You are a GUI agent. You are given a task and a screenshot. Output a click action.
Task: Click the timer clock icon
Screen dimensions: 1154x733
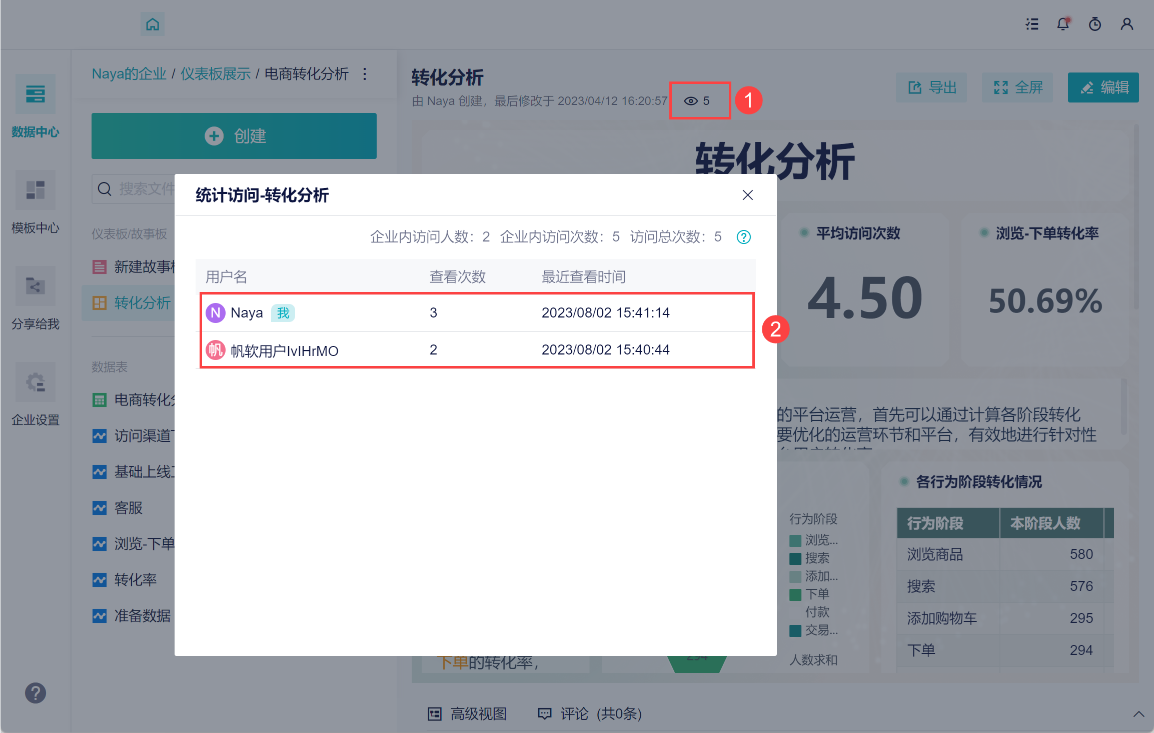[1095, 24]
